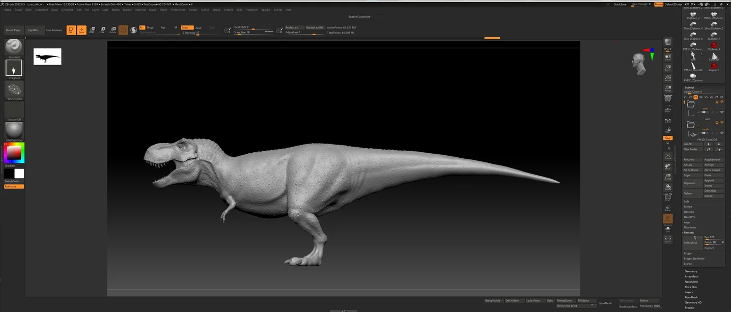Open the Transform menu
This screenshot has width=731, height=312.
point(251,10)
